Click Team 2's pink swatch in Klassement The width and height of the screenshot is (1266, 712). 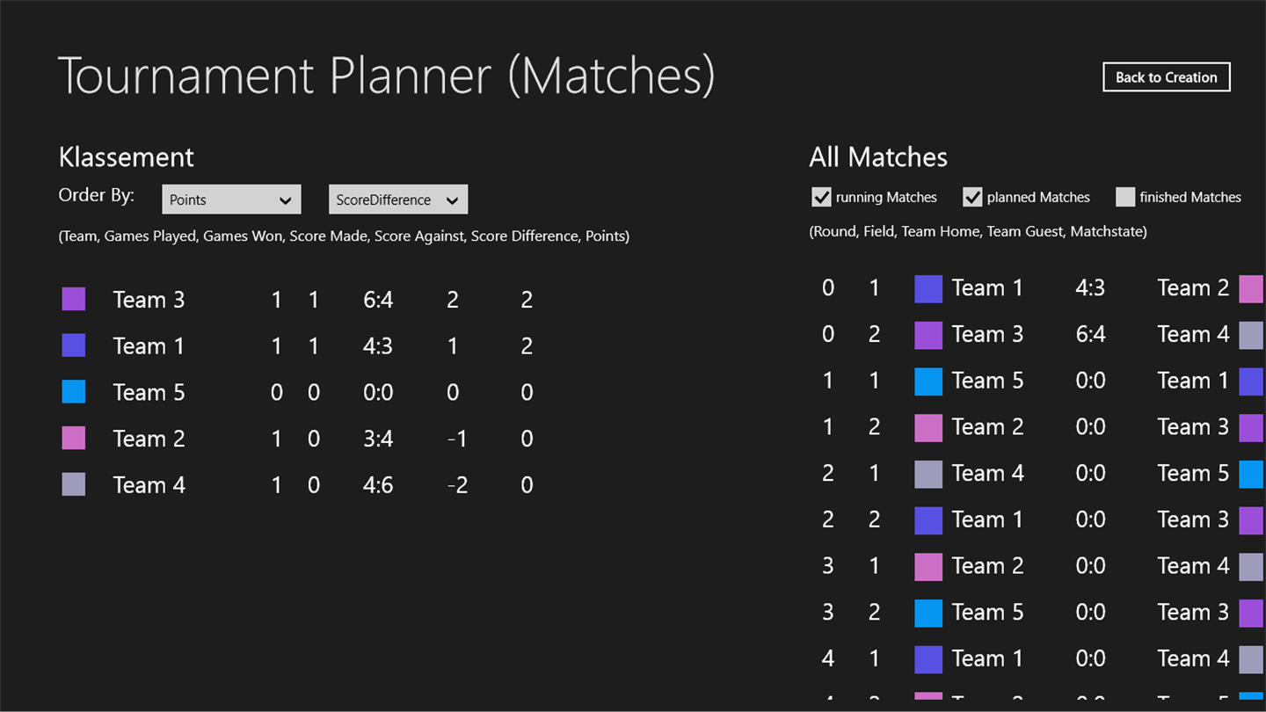[74, 438]
